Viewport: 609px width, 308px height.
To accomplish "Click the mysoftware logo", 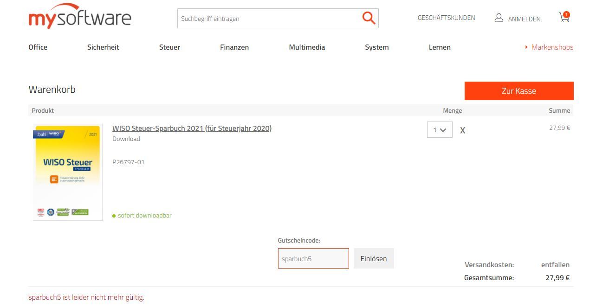I will point(80,16).
